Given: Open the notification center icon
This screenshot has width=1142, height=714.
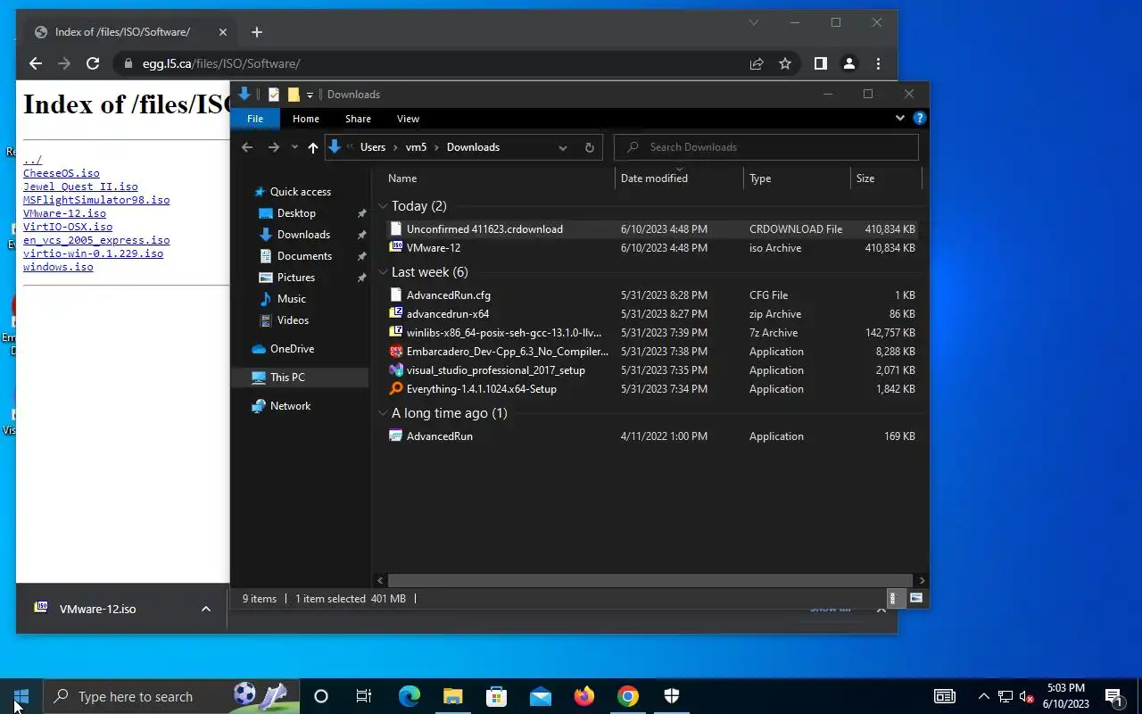Looking at the screenshot, I should tap(1113, 696).
